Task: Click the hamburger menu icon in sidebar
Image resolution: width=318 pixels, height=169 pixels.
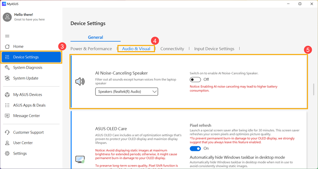Action: 7,36
